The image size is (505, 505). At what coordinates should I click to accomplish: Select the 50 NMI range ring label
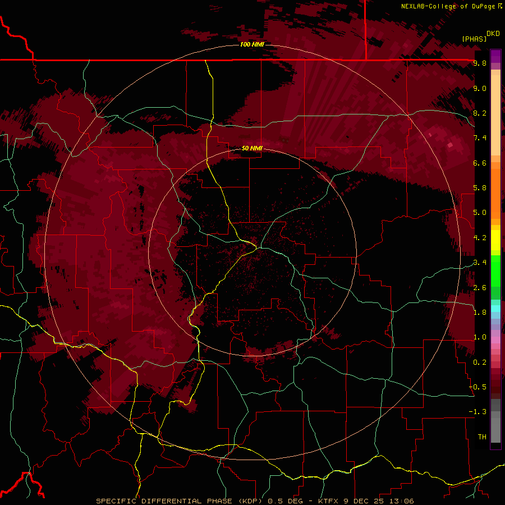(252, 148)
